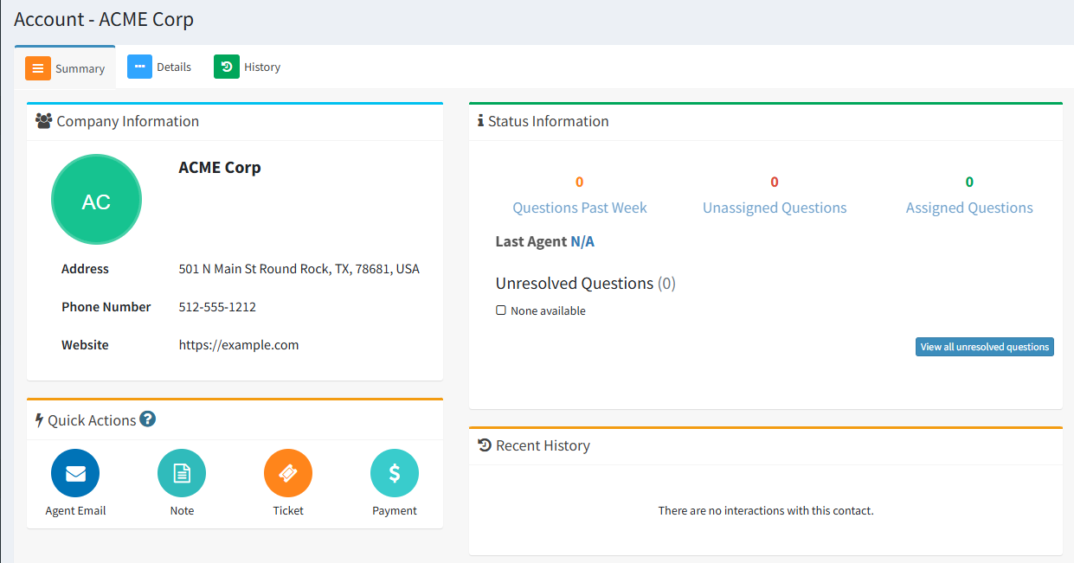Click the Quick Actions panel title

[92, 420]
